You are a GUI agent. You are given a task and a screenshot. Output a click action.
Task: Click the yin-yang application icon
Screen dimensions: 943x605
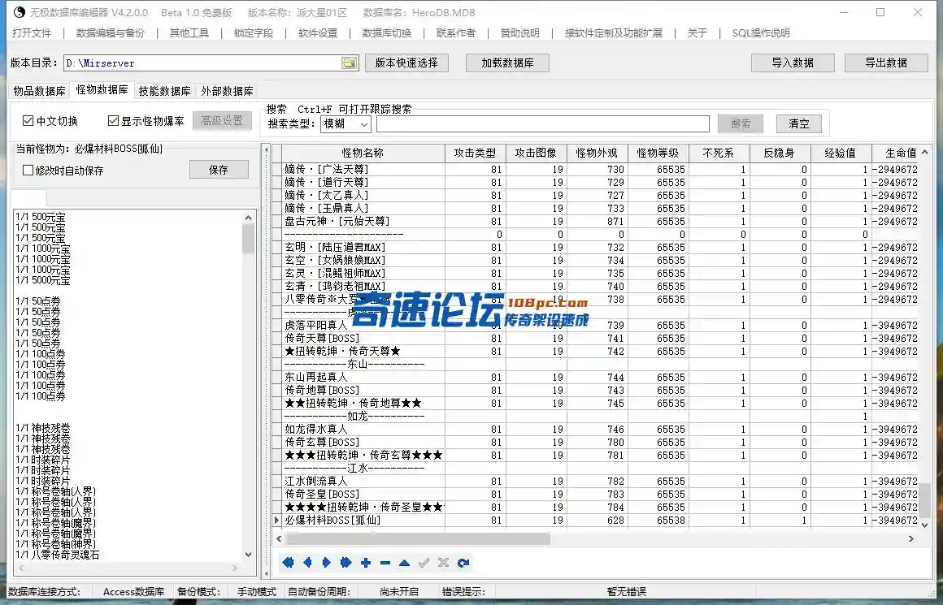[20, 12]
